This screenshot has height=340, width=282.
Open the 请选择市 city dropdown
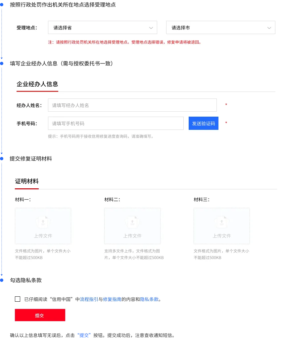(220, 27)
